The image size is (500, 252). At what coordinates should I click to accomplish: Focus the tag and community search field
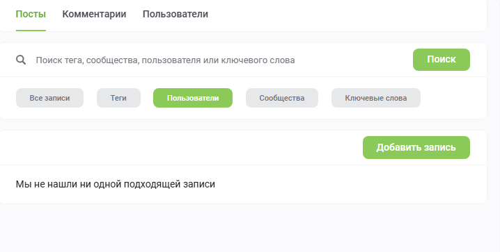(220, 60)
